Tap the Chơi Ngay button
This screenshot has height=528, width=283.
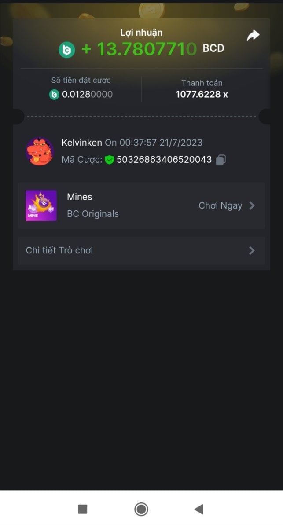click(221, 205)
